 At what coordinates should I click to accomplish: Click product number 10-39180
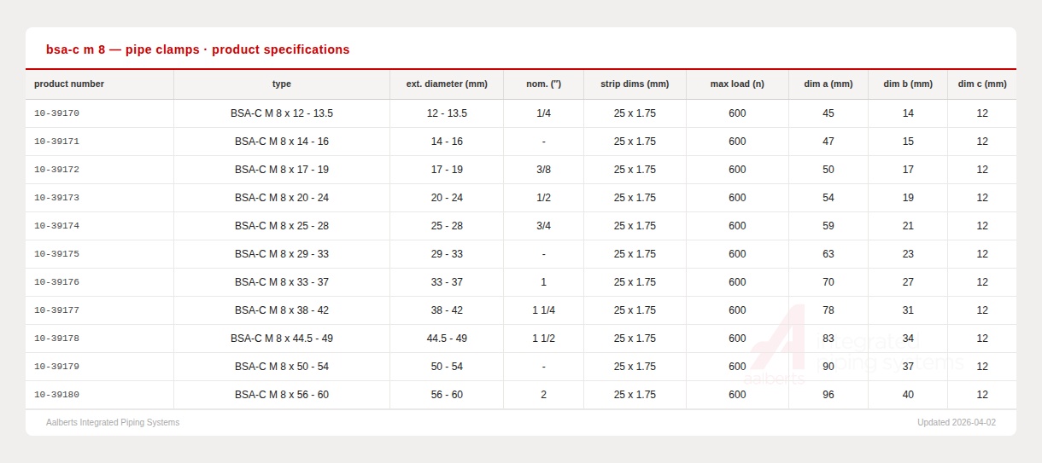coord(56,395)
